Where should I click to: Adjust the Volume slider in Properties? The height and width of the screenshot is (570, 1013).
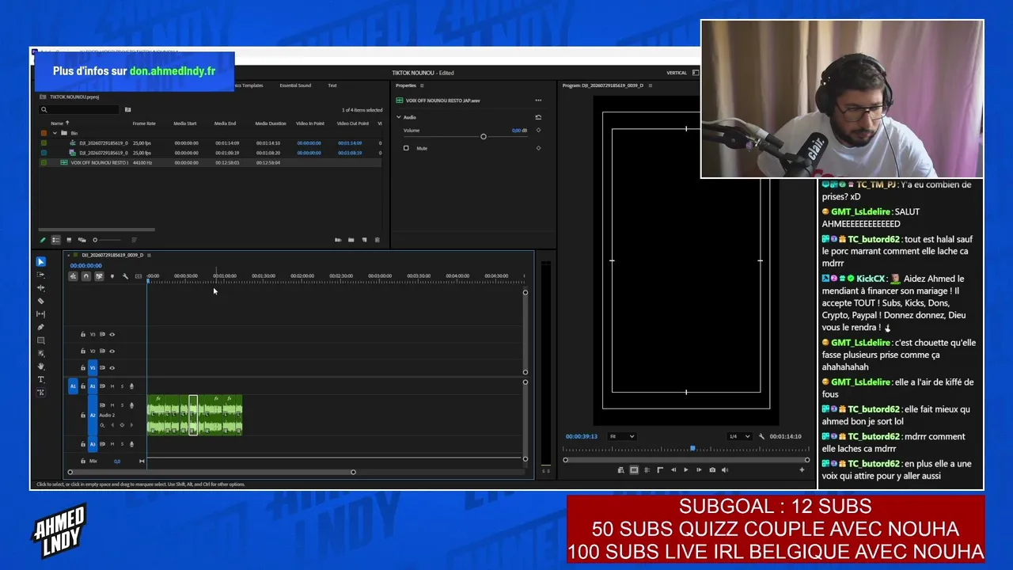click(x=484, y=137)
